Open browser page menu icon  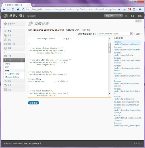pos(135,10)
